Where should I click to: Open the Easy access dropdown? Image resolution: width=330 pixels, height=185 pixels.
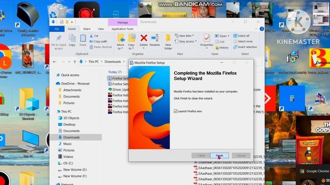click(186, 41)
